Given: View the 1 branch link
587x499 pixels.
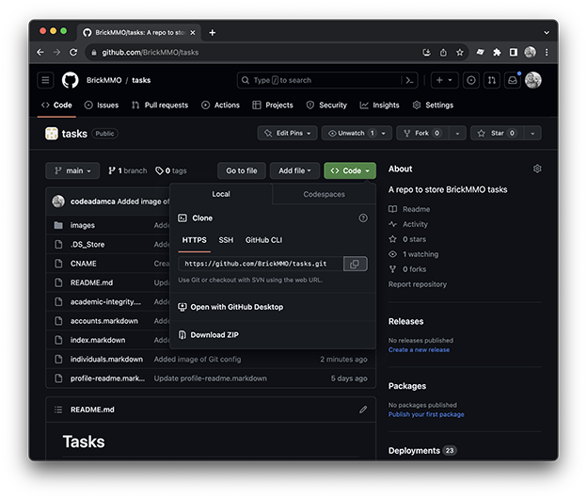Looking at the screenshot, I should (x=128, y=170).
